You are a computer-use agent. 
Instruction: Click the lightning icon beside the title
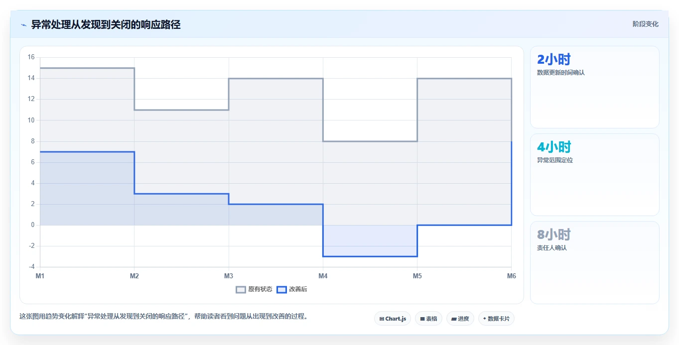[x=24, y=25]
